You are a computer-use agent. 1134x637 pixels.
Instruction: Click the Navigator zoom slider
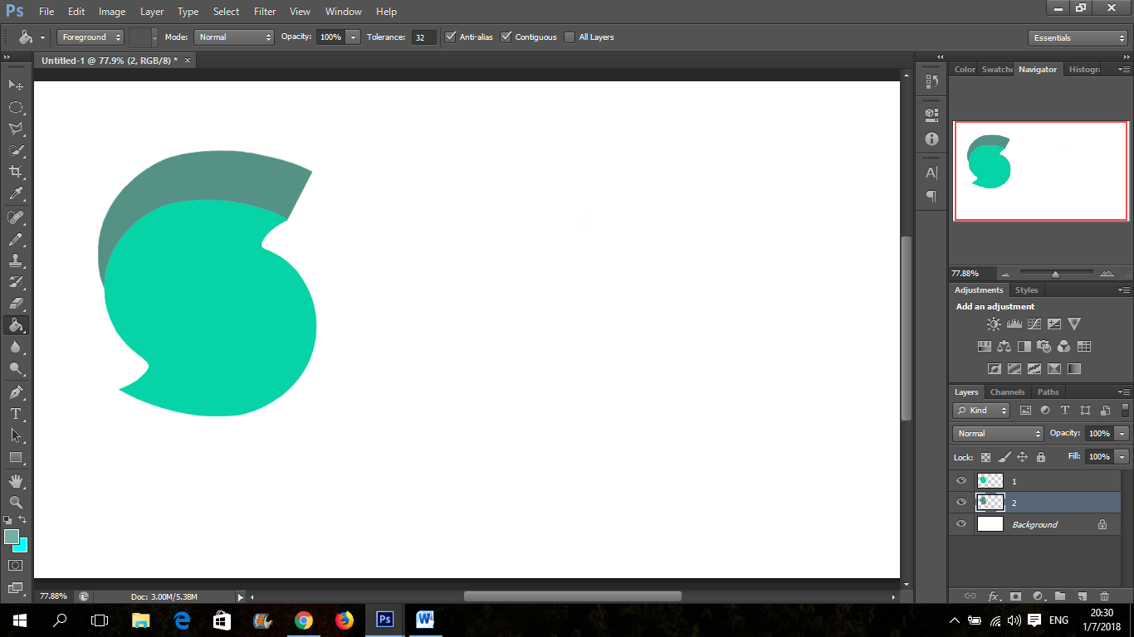(1056, 274)
